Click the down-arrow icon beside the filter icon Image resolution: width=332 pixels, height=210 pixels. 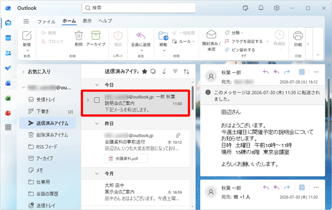[x=164, y=71]
